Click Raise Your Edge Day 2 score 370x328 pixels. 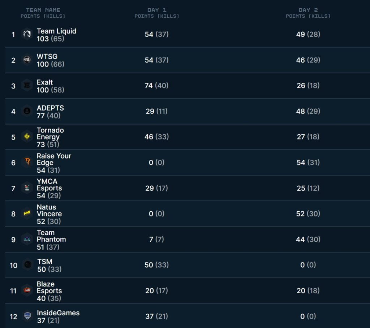pyautogui.click(x=308, y=163)
